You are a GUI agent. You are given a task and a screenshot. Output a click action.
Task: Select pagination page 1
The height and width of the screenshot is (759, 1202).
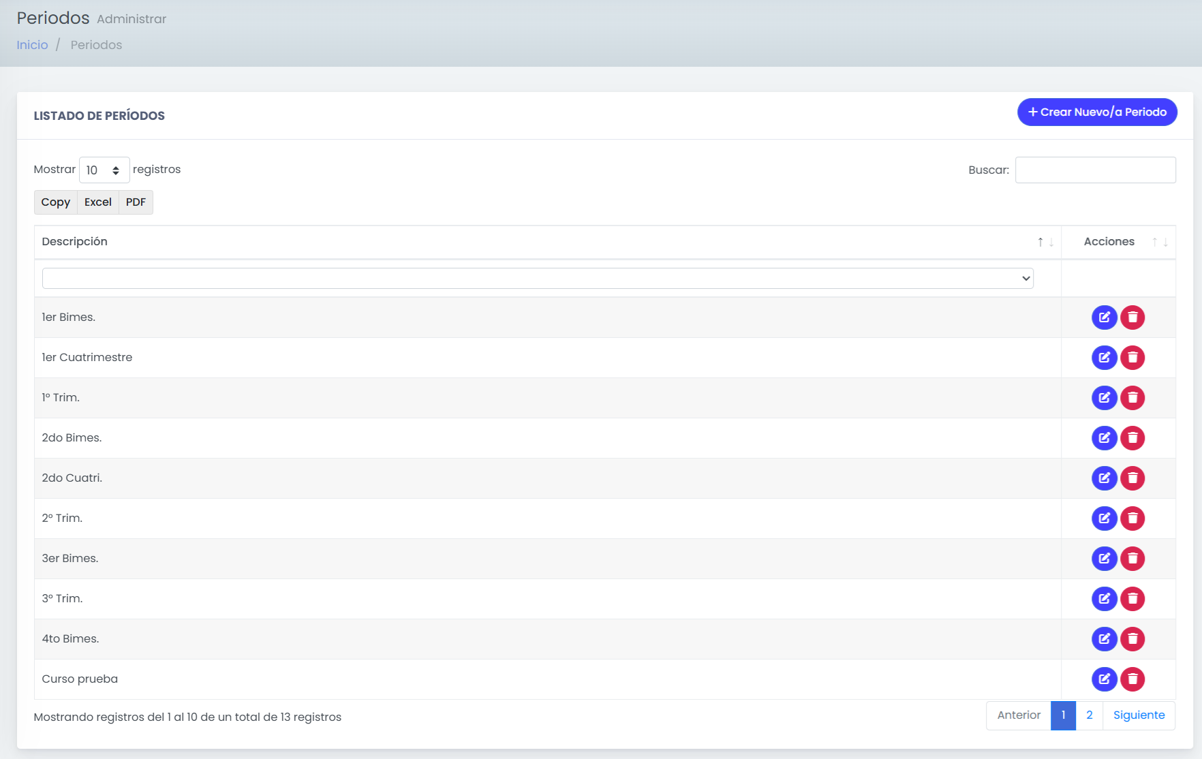coord(1063,715)
